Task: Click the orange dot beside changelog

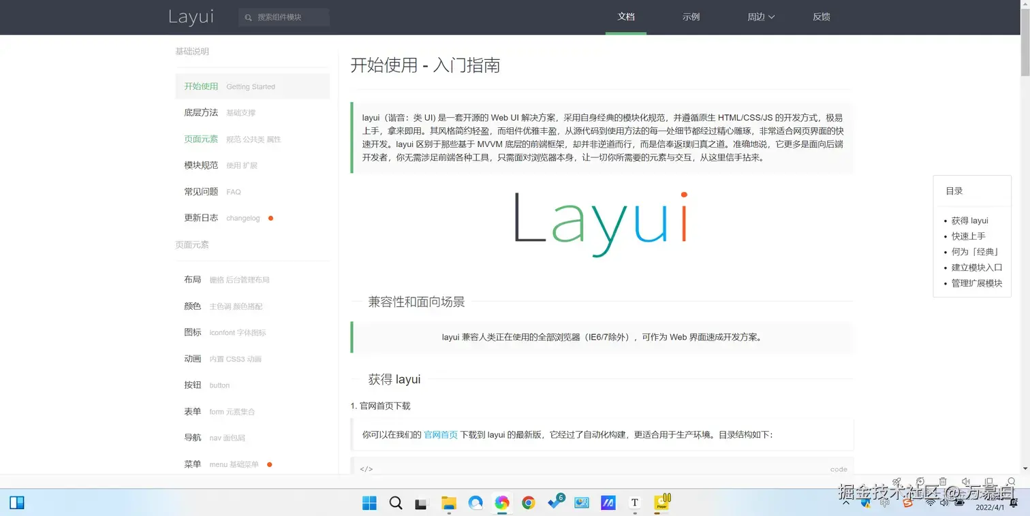Action: click(270, 218)
